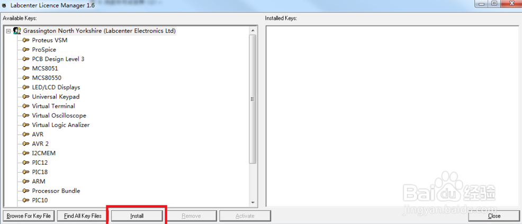The width and height of the screenshot is (522, 224).
Task: Click the Close button at bottom right
Action: click(x=494, y=216)
